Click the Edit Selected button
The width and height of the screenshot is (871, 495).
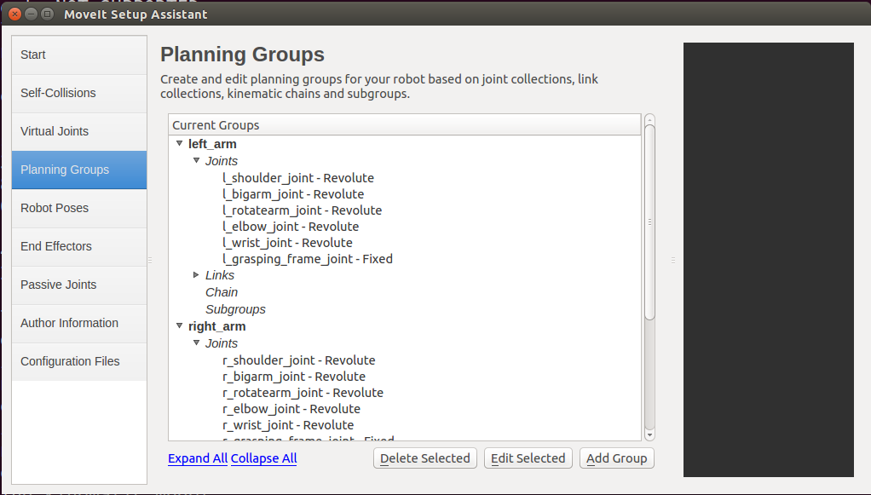528,458
